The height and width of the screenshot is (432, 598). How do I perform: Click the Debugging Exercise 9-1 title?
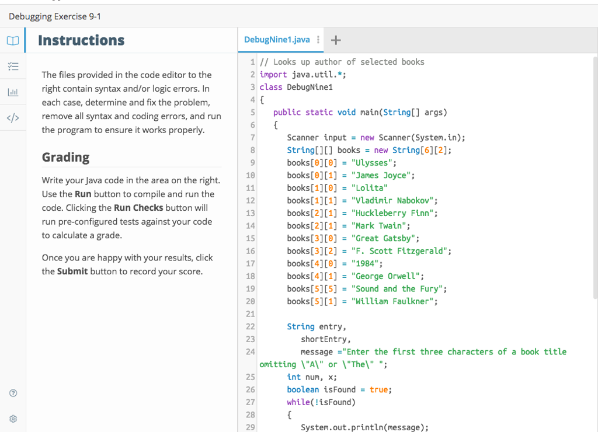[x=55, y=16]
